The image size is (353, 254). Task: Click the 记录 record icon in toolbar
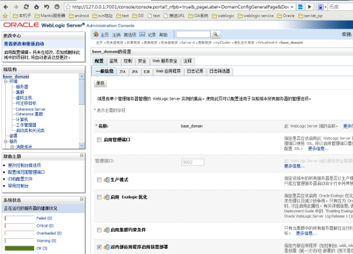coord(142,35)
